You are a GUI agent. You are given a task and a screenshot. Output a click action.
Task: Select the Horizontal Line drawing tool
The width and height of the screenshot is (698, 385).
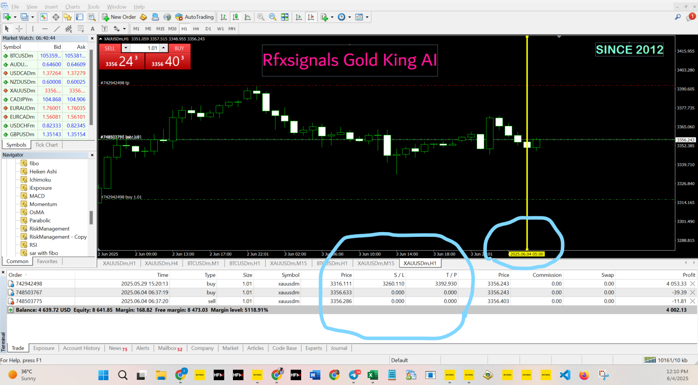[45, 29]
